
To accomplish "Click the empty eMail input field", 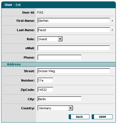I will pyautogui.click(x=74, y=48).
